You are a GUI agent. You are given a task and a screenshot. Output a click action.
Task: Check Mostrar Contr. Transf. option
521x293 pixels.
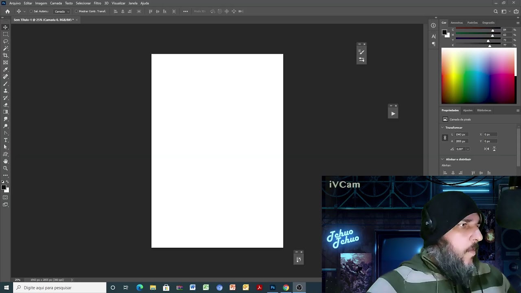click(76, 11)
